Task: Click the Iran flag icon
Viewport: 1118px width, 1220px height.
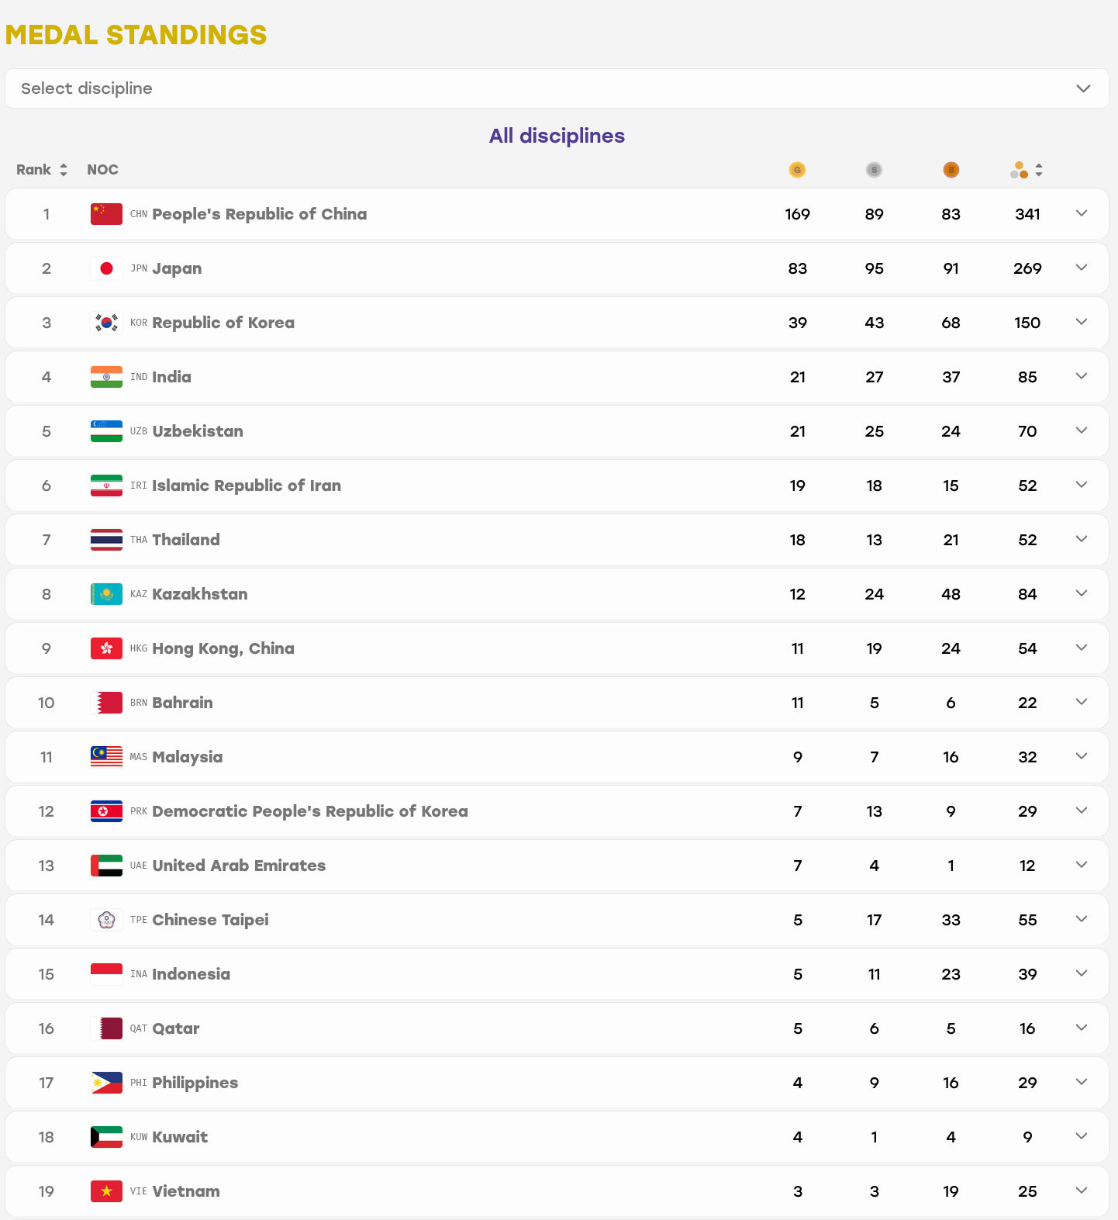Action: (106, 486)
